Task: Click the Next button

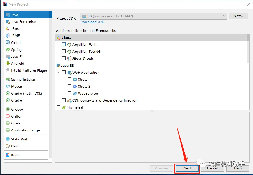Action: (187, 168)
